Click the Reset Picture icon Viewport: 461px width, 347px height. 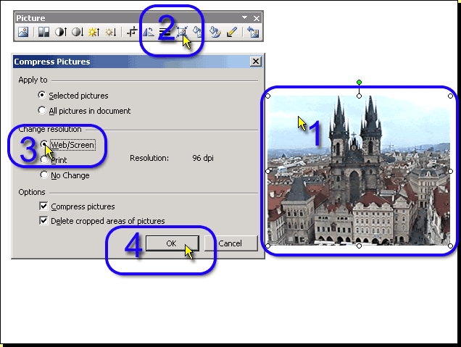[x=253, y=32]
